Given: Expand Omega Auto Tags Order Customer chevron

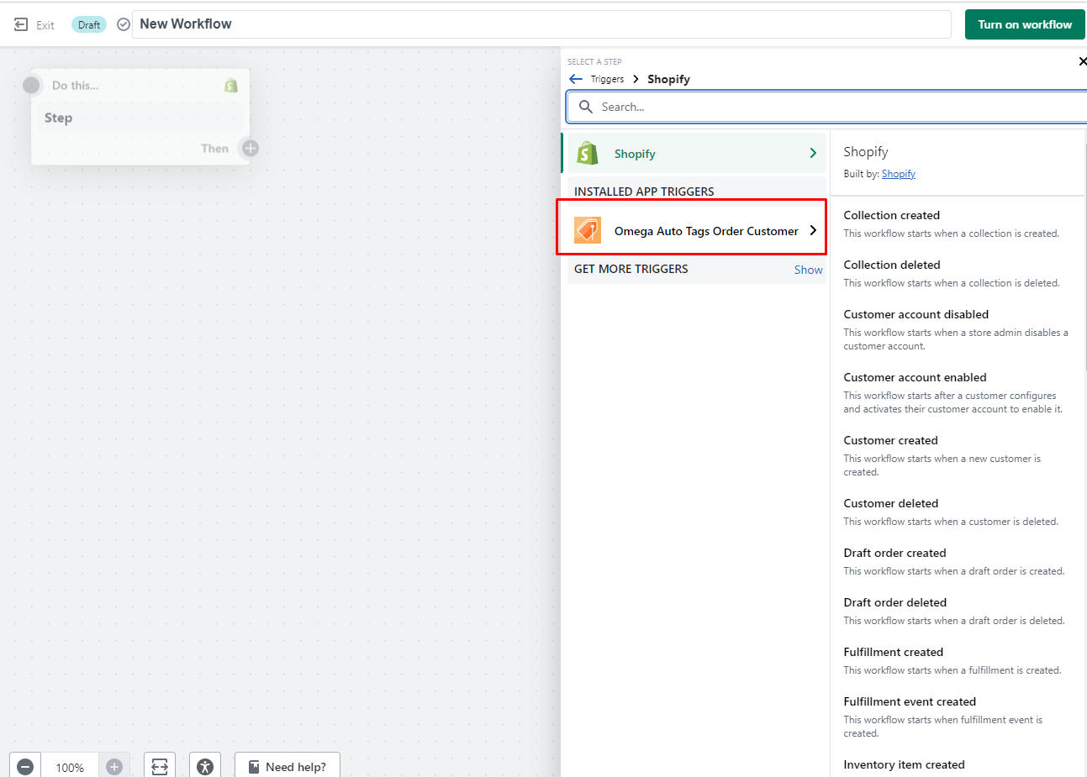Looking at the screenshot, I should [812, 230].
